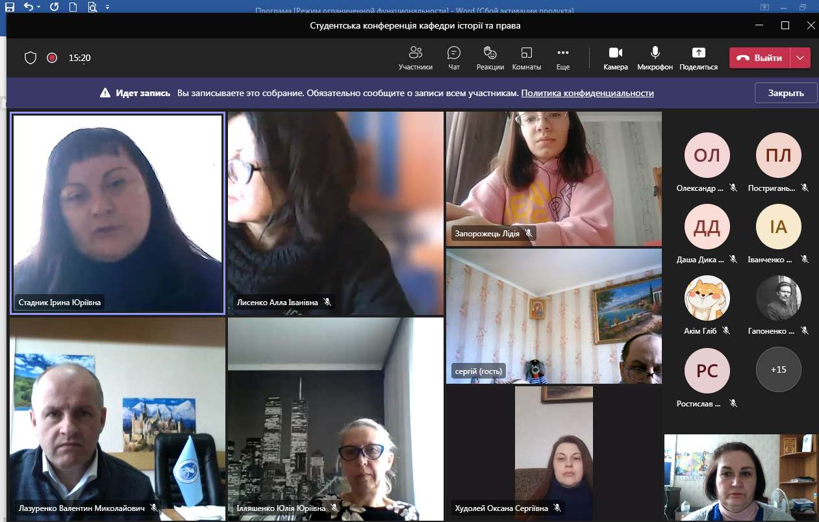Open the Политика конфиденциальности link

point(587,93)
